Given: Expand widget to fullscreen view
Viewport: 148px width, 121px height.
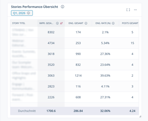Looking at the screenshot, I should (128, 10).
